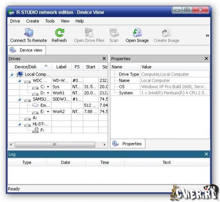This screenshot has width=220, height=202.
Task: Click the Open Drive Files icon
Action: tap(89, 33)
